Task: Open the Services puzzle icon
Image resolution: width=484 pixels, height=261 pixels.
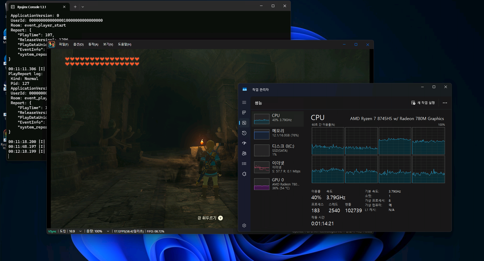Action: click(244, 174)
